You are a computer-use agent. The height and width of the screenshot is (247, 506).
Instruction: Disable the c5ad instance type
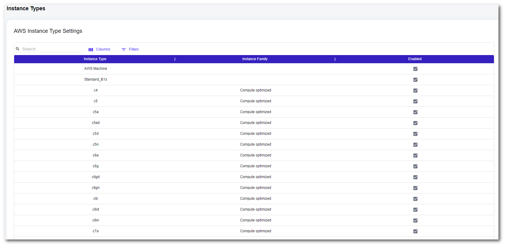(415, 123)
